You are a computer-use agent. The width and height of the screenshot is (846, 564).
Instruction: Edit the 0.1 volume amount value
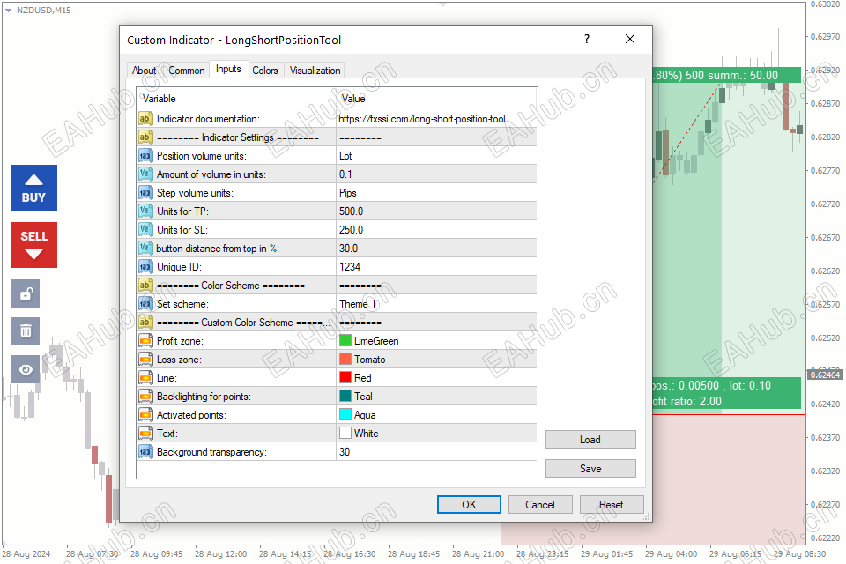436,174
